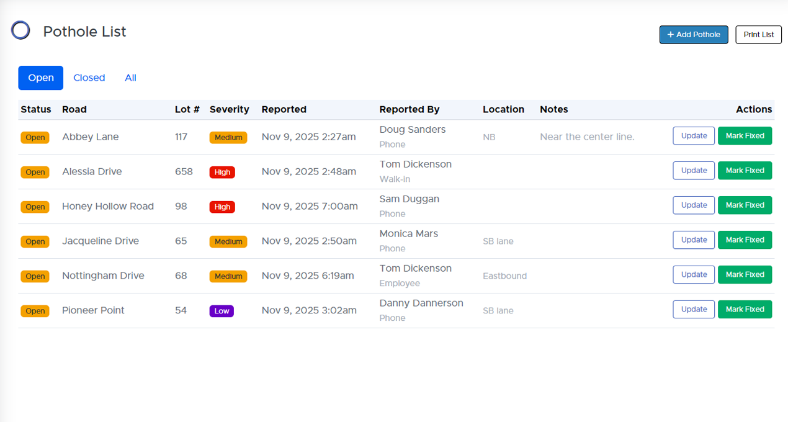Viewport: 788px width, 422px height.
Task: Open Update for Jacqueline Drive pothole
Action: [694, 240]
